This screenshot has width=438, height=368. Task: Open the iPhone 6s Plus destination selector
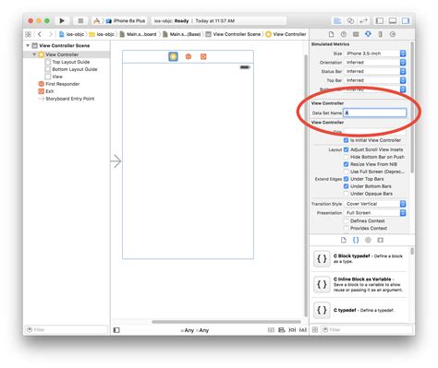[126, 20]
